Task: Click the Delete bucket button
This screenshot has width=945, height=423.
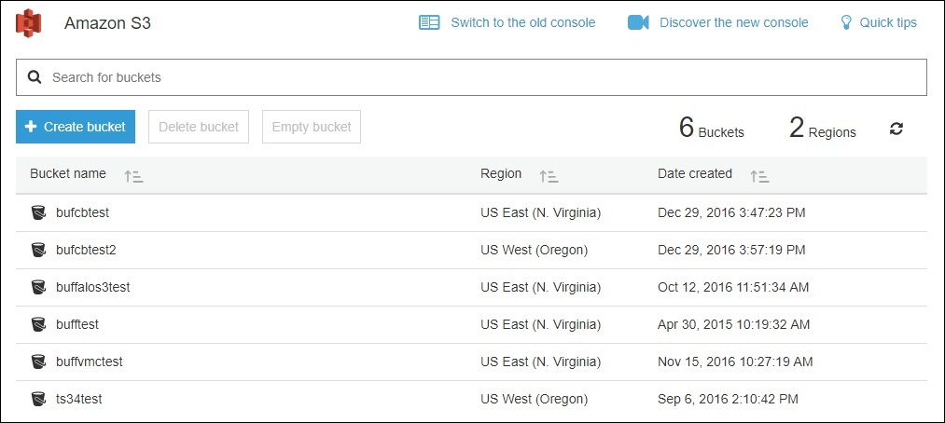Action: click(x=199, y=127)
